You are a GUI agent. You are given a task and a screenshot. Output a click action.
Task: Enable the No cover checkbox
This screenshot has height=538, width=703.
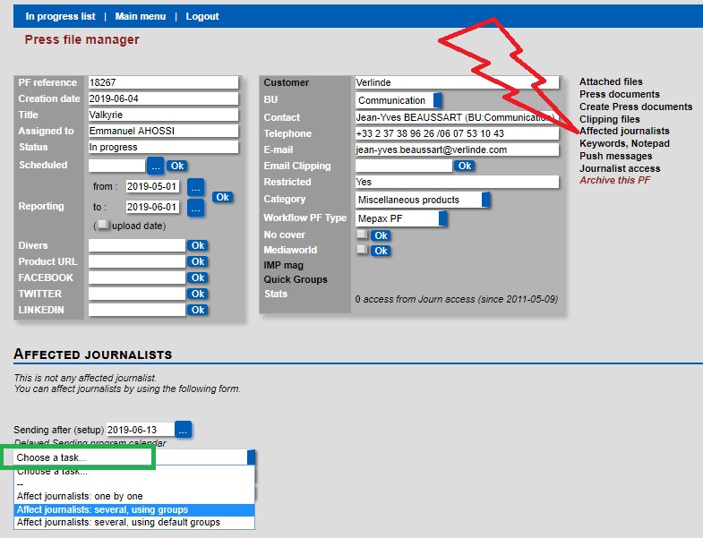[361, 235]
